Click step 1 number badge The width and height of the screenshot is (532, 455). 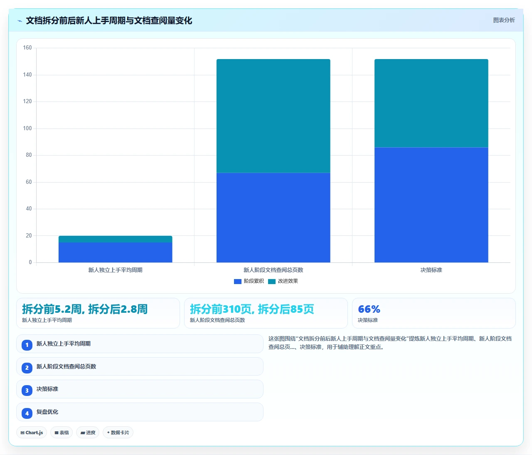[27, 345]
